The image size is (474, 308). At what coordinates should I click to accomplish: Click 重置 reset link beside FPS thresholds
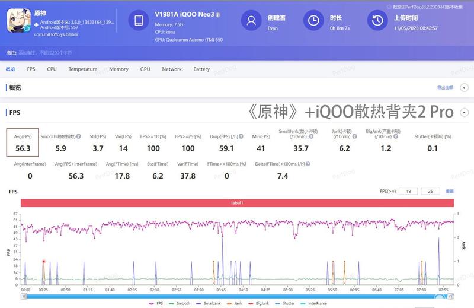click(450, 192)
